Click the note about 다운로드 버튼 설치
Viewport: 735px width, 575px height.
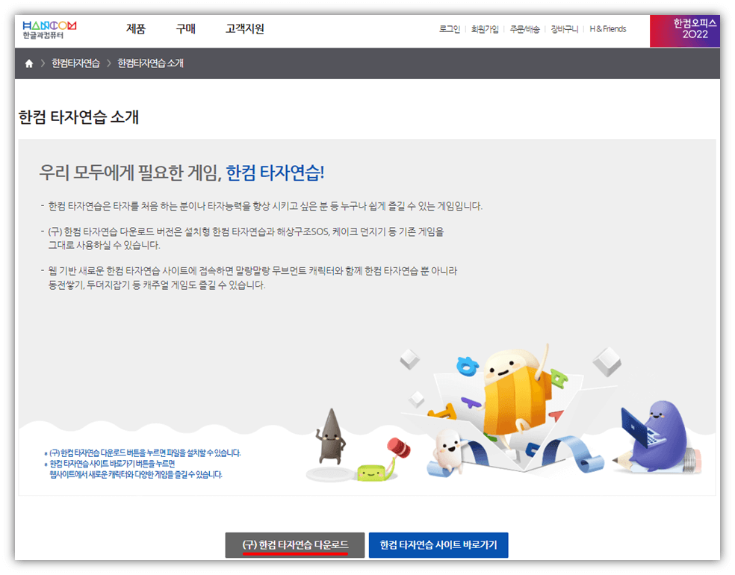point(143,453)
